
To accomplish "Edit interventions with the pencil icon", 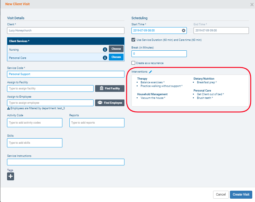I will click(150, 72).
